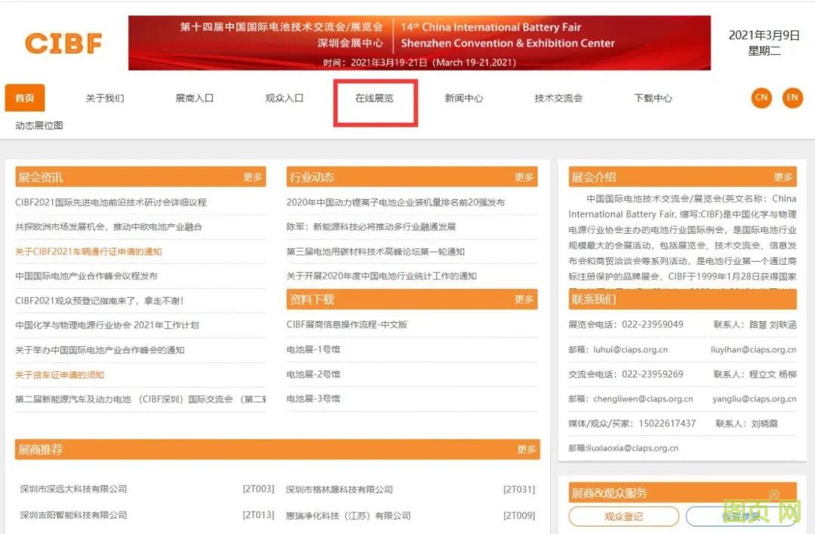Open the 首页 home menu item
Viewport: 815px width, 534px height.
pyautogui.click(x=24, y=97)
